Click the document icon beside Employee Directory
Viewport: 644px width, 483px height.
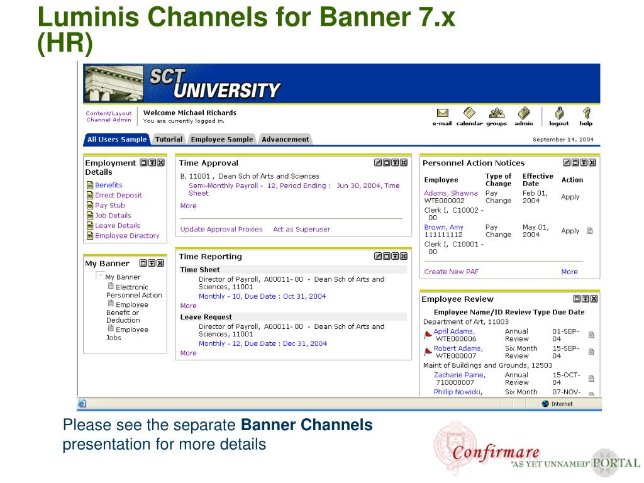[90, 236]
